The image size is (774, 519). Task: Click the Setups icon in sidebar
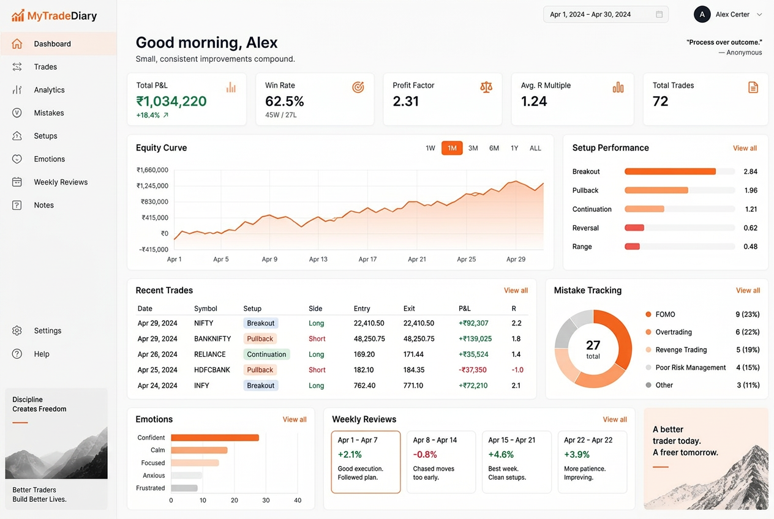coord(17,136)
